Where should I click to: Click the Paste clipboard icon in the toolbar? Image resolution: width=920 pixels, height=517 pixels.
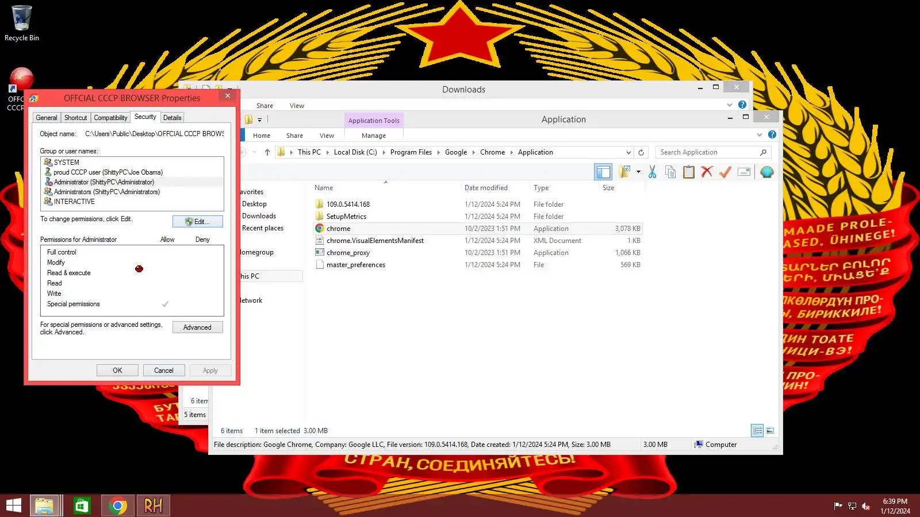tap(689, 172)
